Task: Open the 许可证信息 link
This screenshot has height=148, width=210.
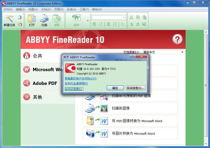Action: [x=74, y=89]
